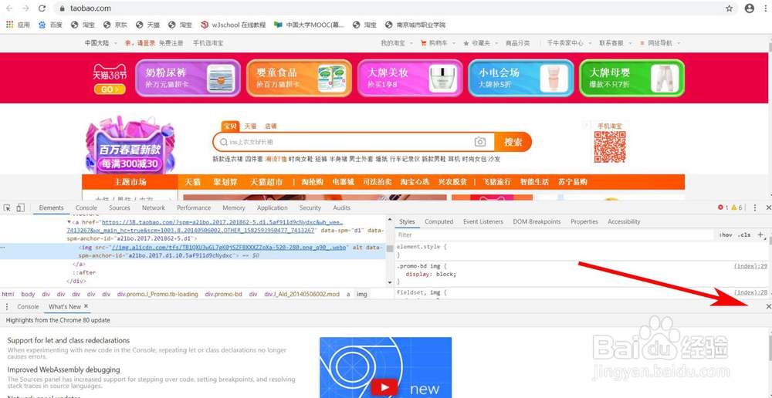The width and height of the screenshot is (772, 398).
Task: Click camera image-search icon
Action: pos(480,142)
